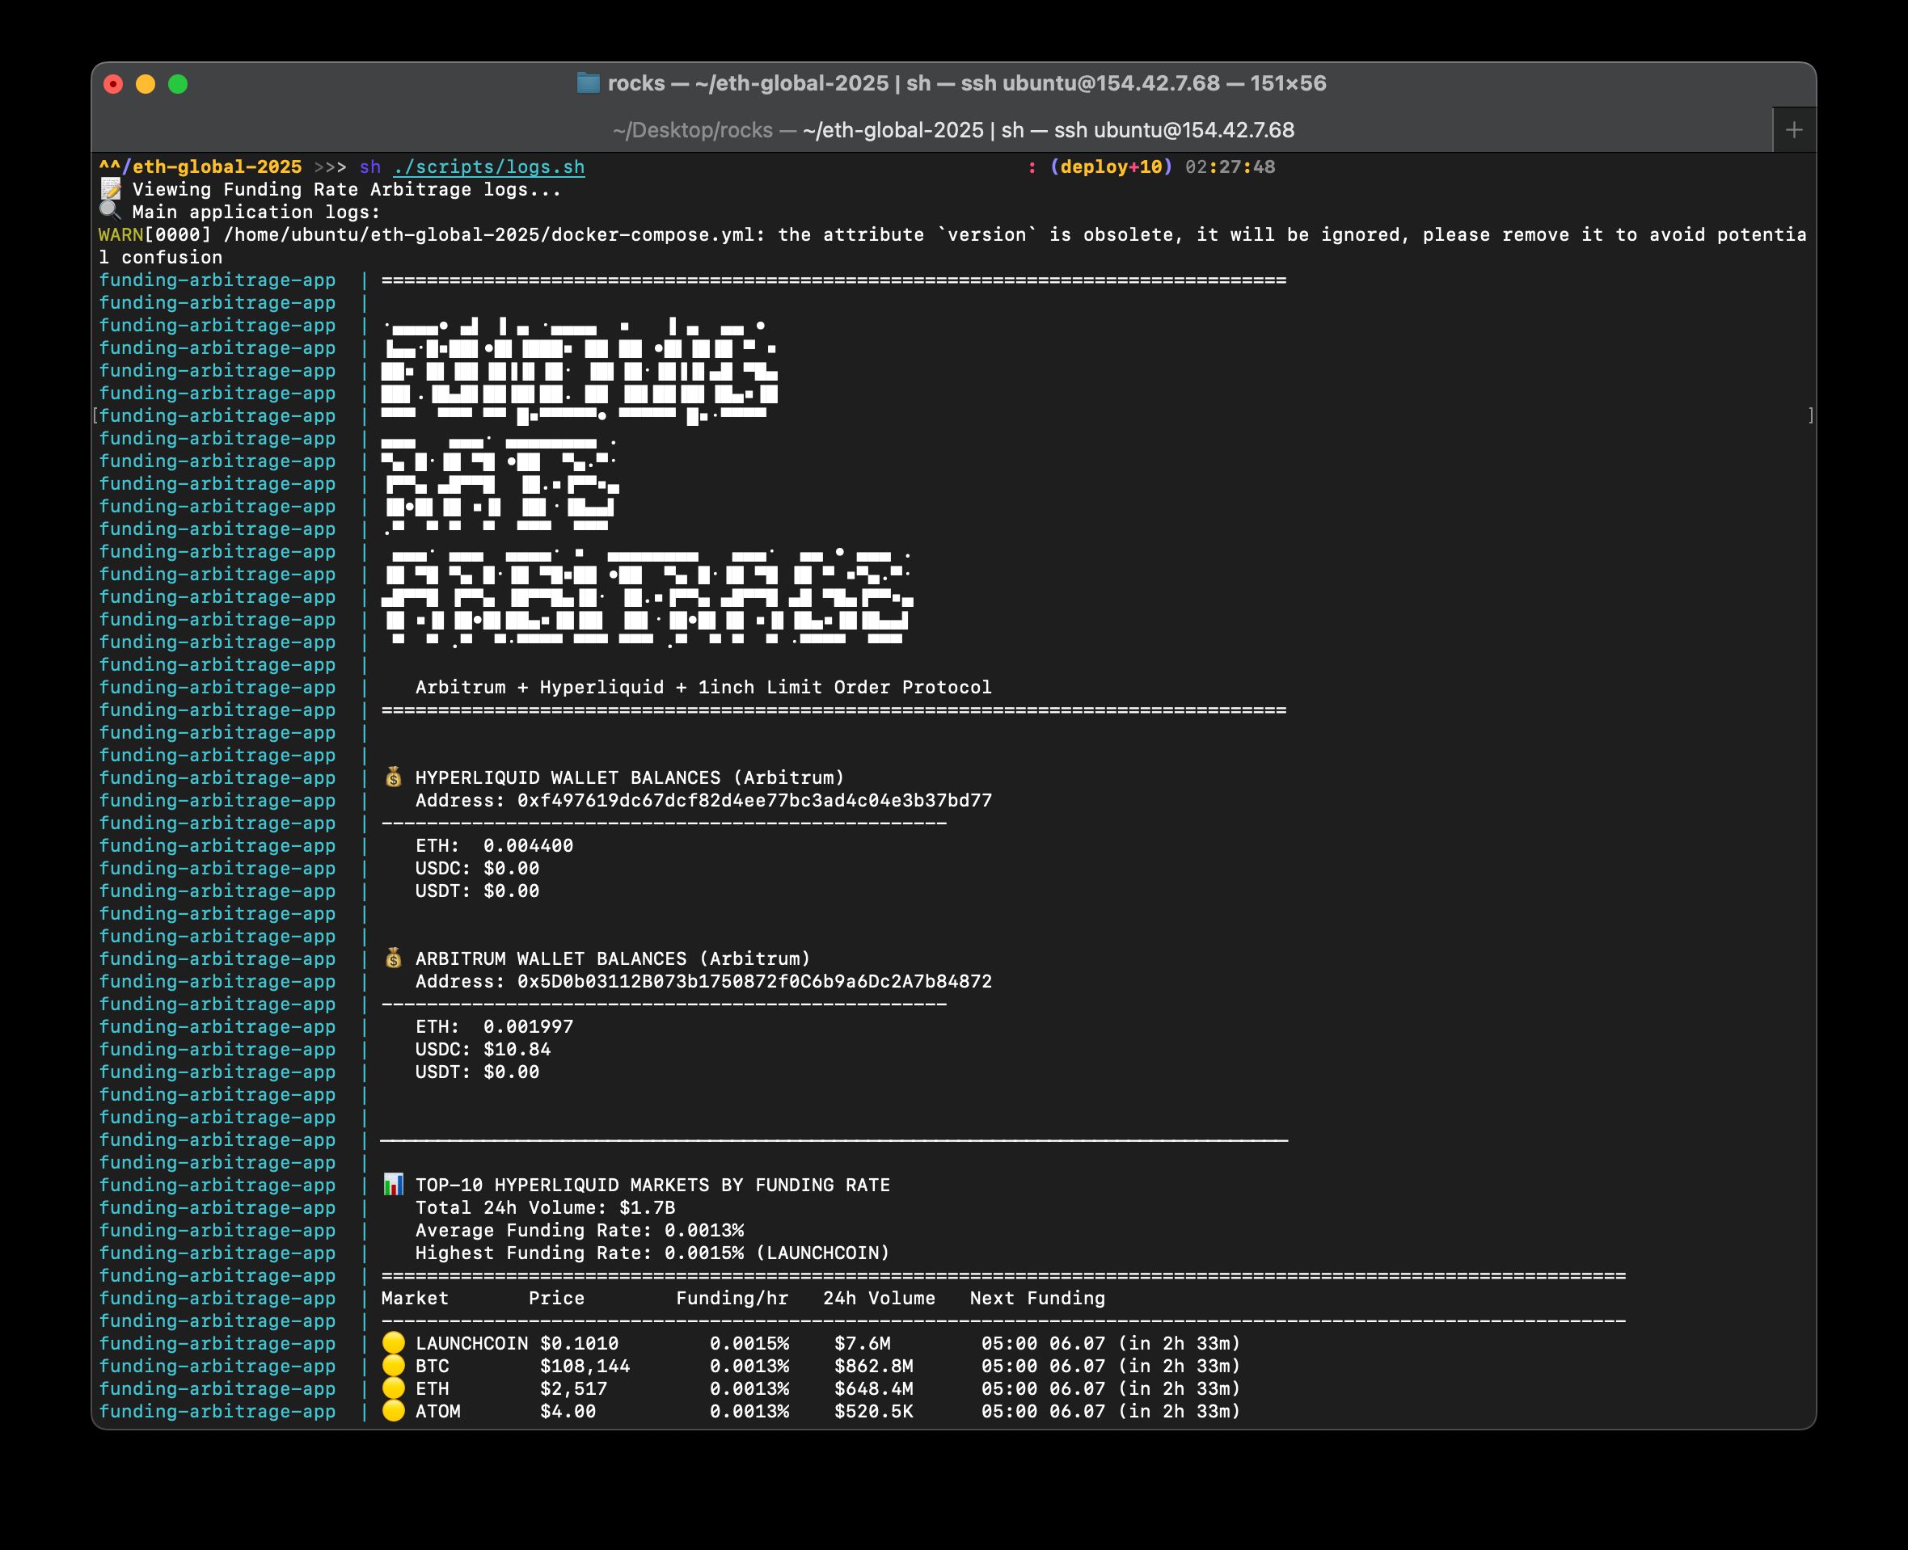The height and width of the screenshot is (1550, 1908).
Task: Click the 'Price' column header
Action: 556,1298
